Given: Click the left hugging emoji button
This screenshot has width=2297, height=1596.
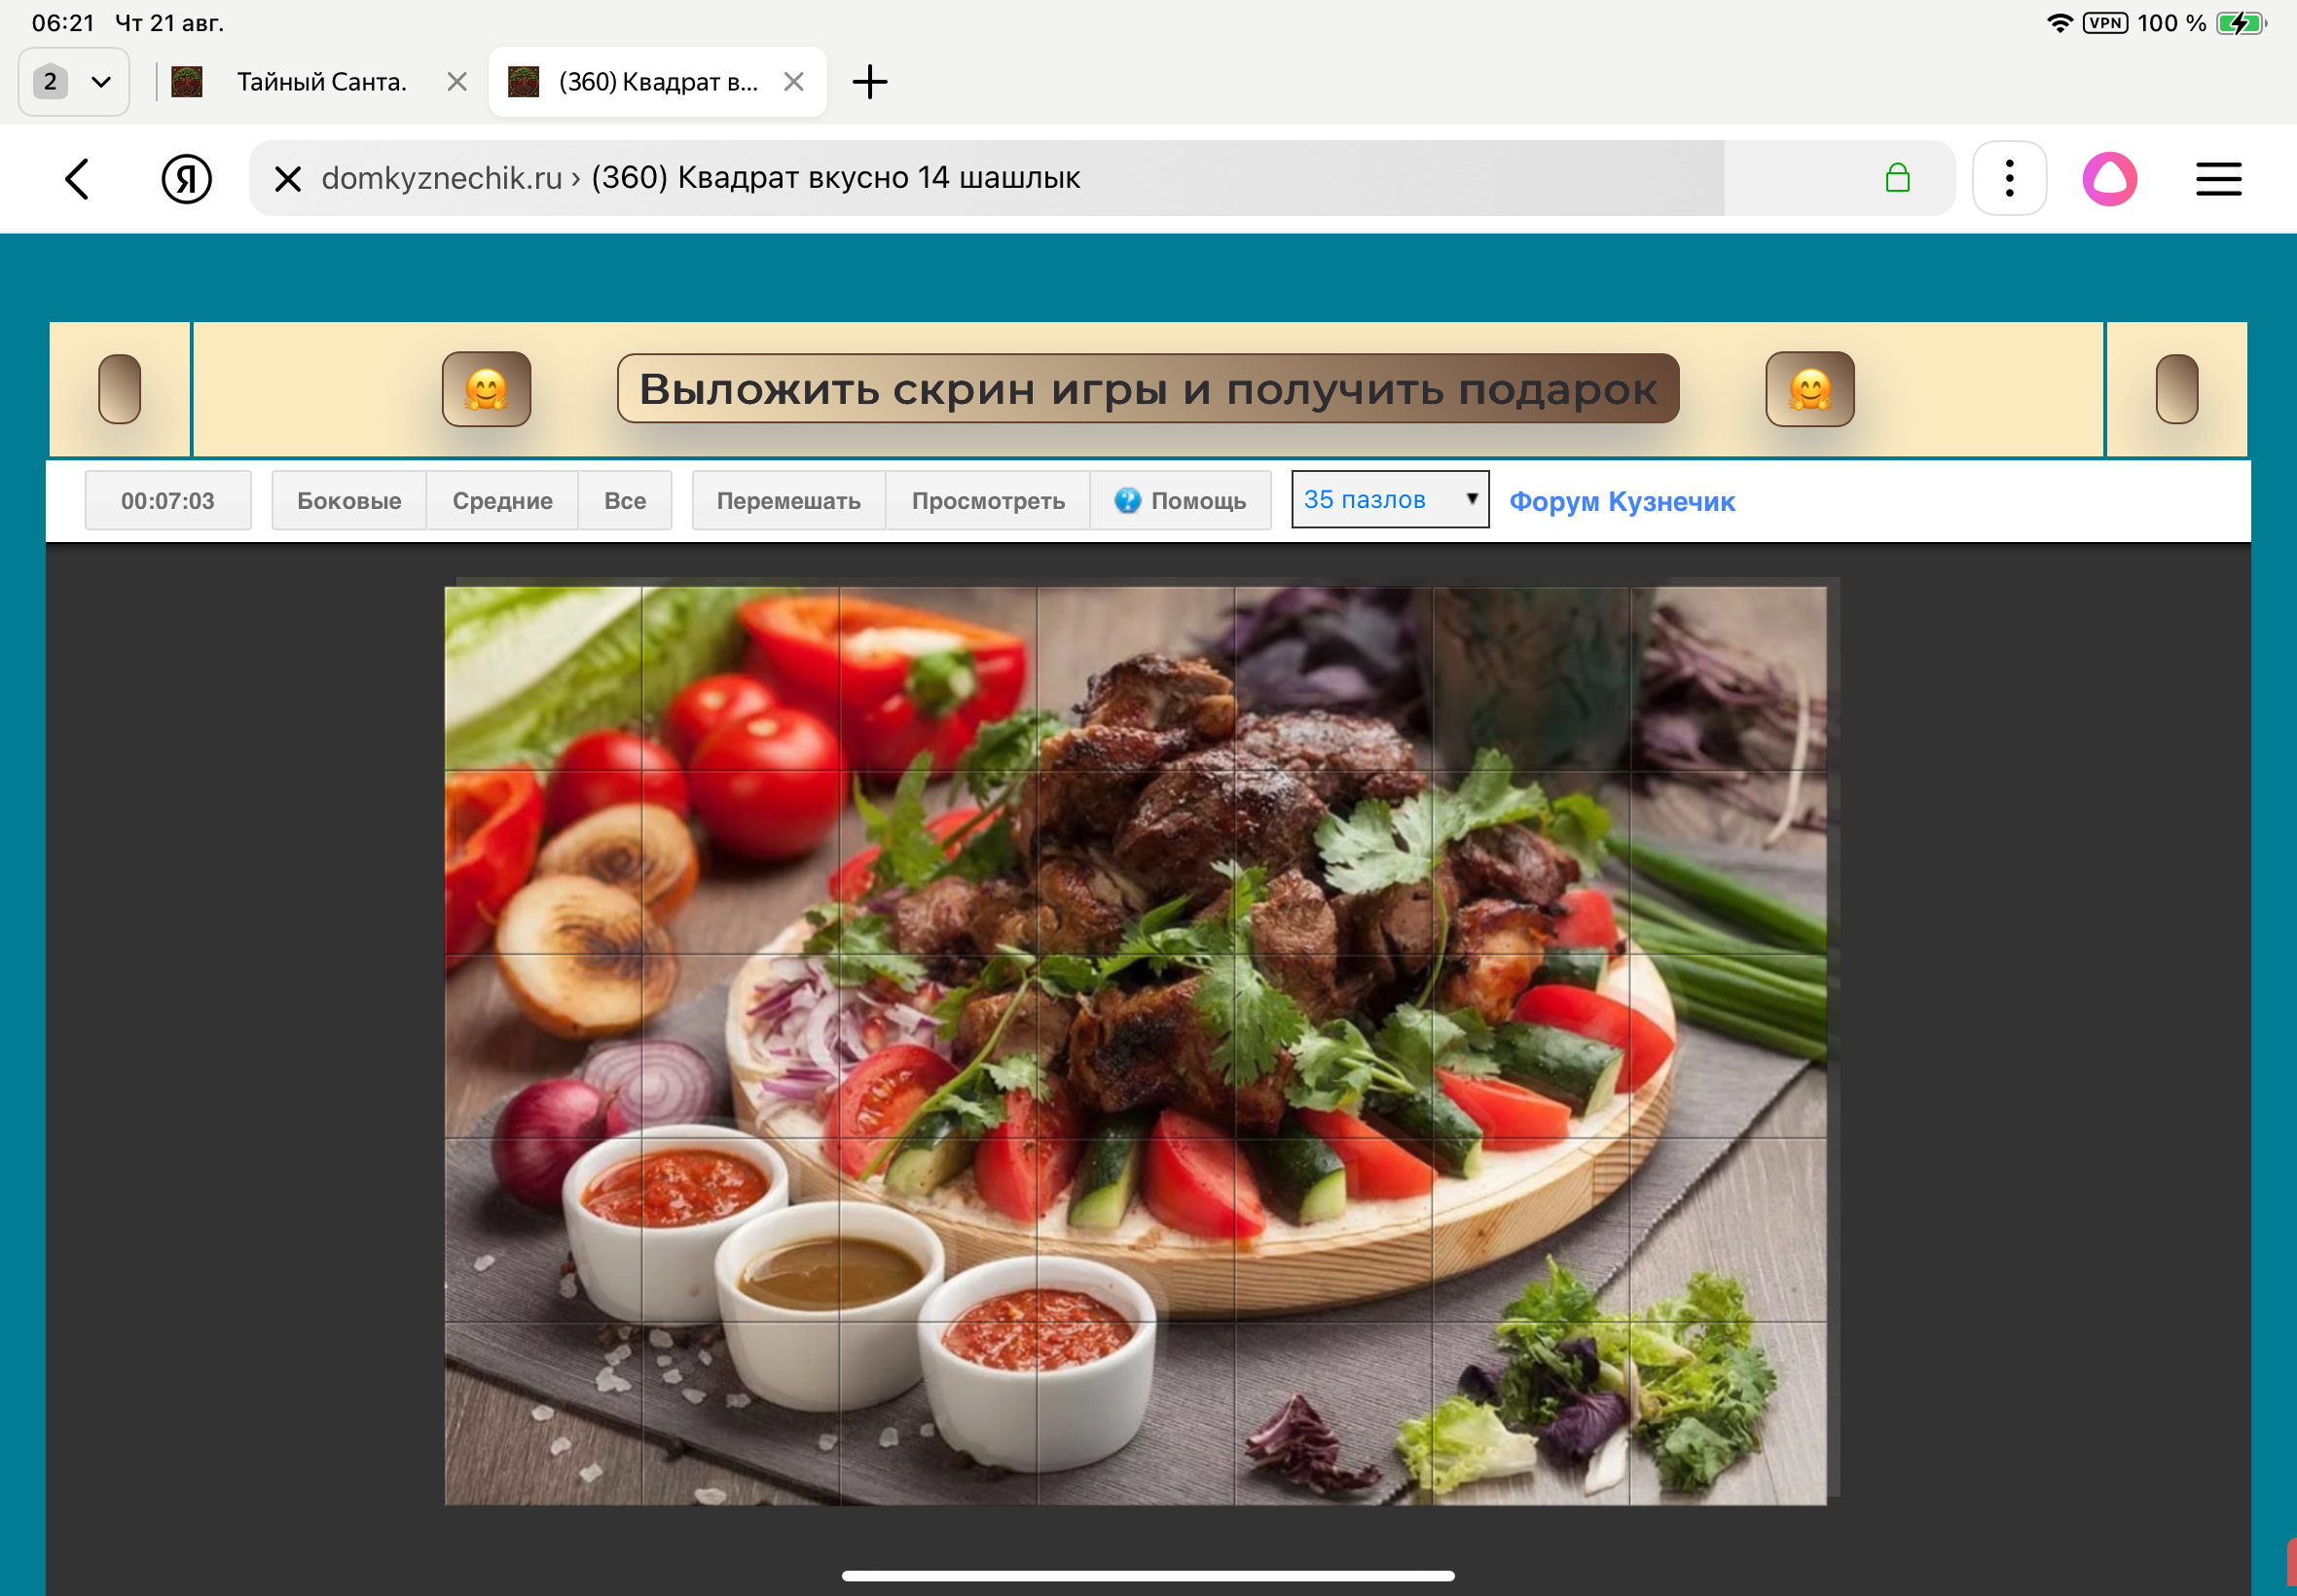Looking at the screenshot, I should (x=486, y=389).
